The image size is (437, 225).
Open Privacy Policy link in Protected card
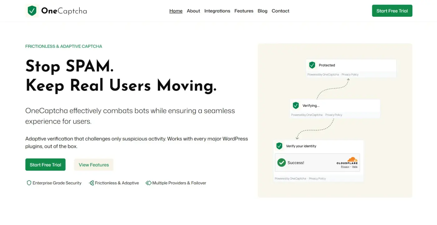350,75
